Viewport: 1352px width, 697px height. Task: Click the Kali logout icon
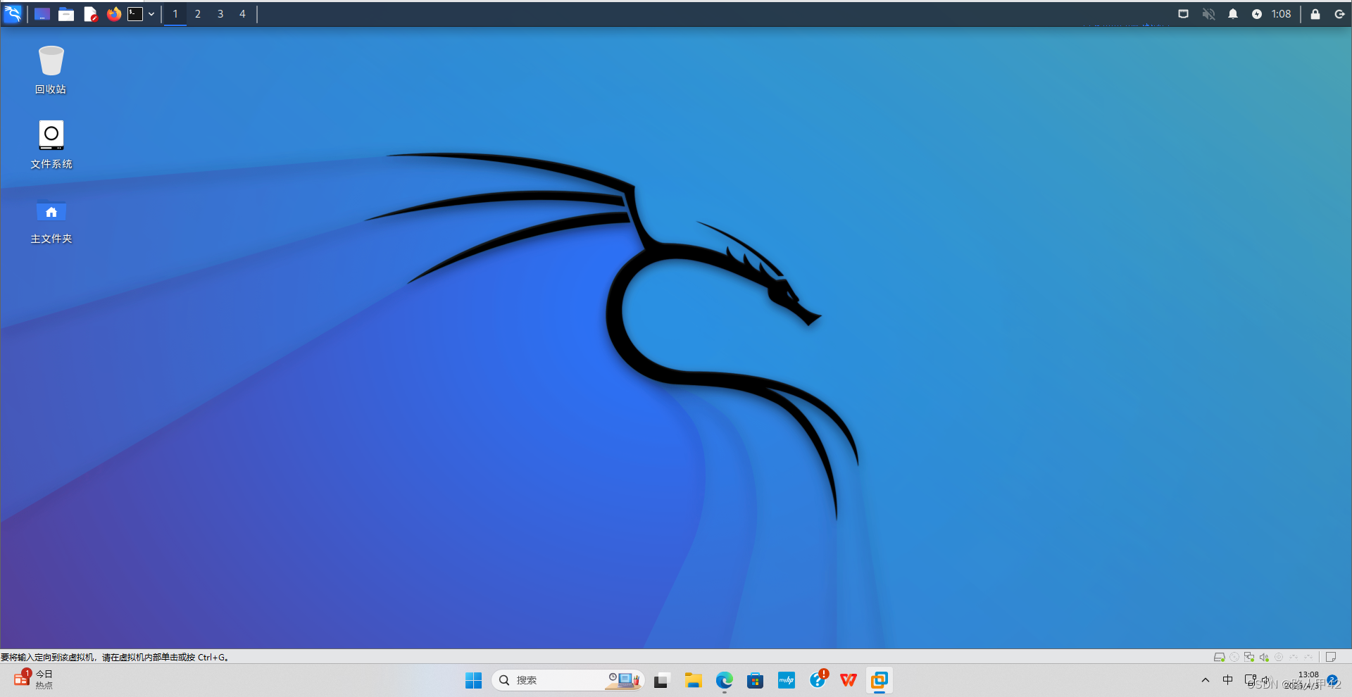pyautogui.click(x=1339, y=14)
